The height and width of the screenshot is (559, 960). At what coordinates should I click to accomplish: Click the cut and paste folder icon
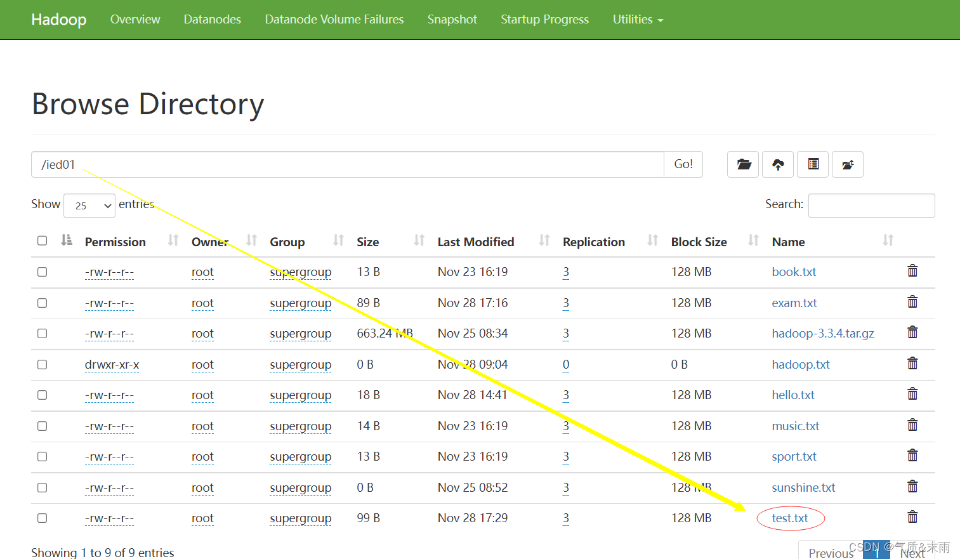tap(848, 164)
